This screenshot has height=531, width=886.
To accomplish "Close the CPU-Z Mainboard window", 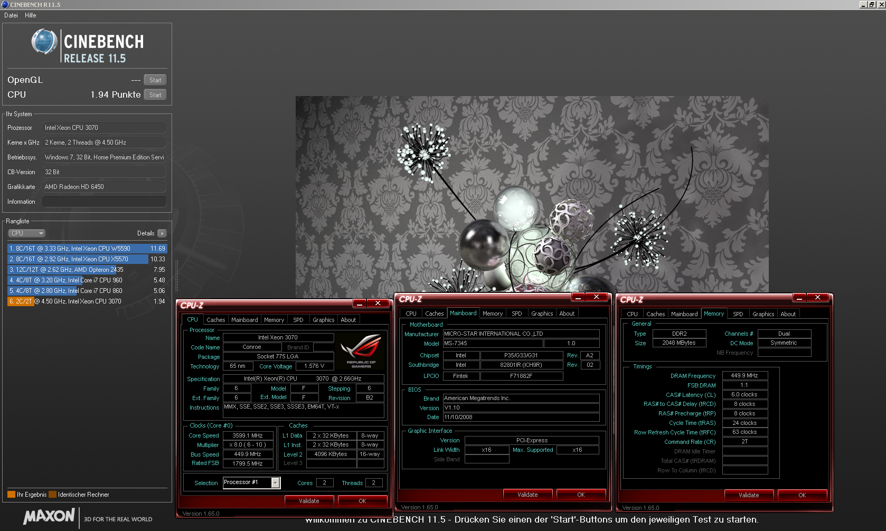I will (597, 297).
